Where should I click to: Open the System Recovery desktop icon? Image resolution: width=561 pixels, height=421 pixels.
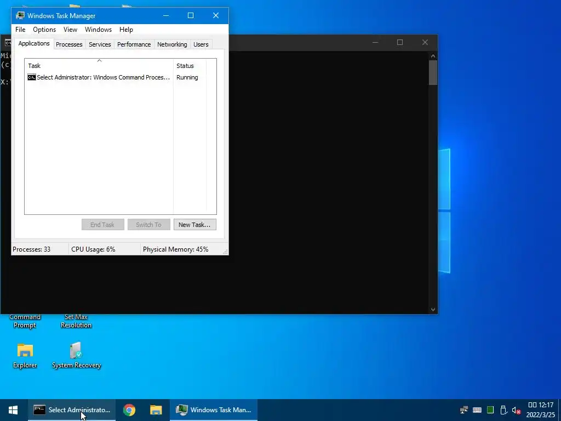(76, 355)
